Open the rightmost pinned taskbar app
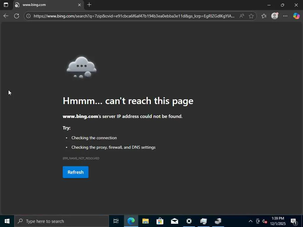Viewport: 303px width, 227px height. click(218, 221)
